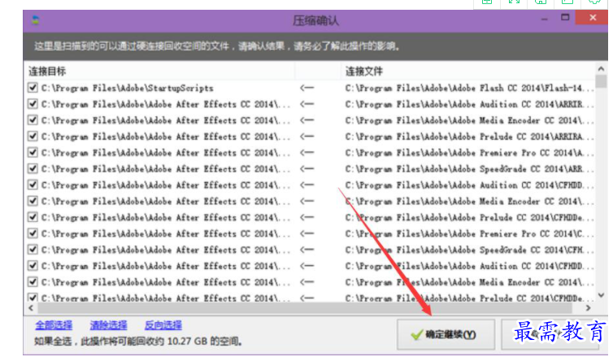
Task: Toggle checkbox for the Audition CC 2014\ARRIR row
Action: coord(33,104)
